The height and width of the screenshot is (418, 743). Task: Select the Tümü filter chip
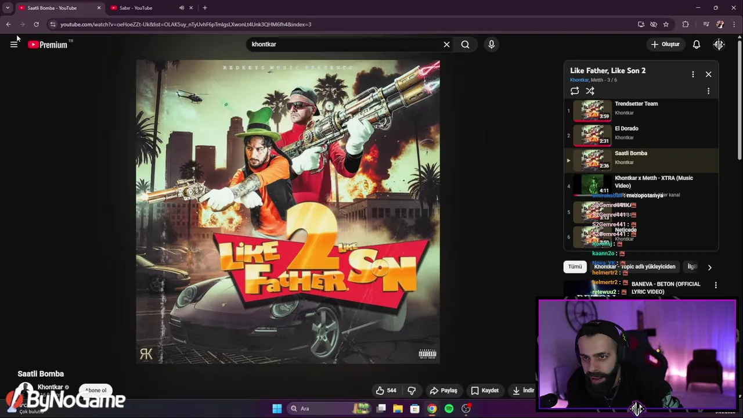[x=575, y=266]
